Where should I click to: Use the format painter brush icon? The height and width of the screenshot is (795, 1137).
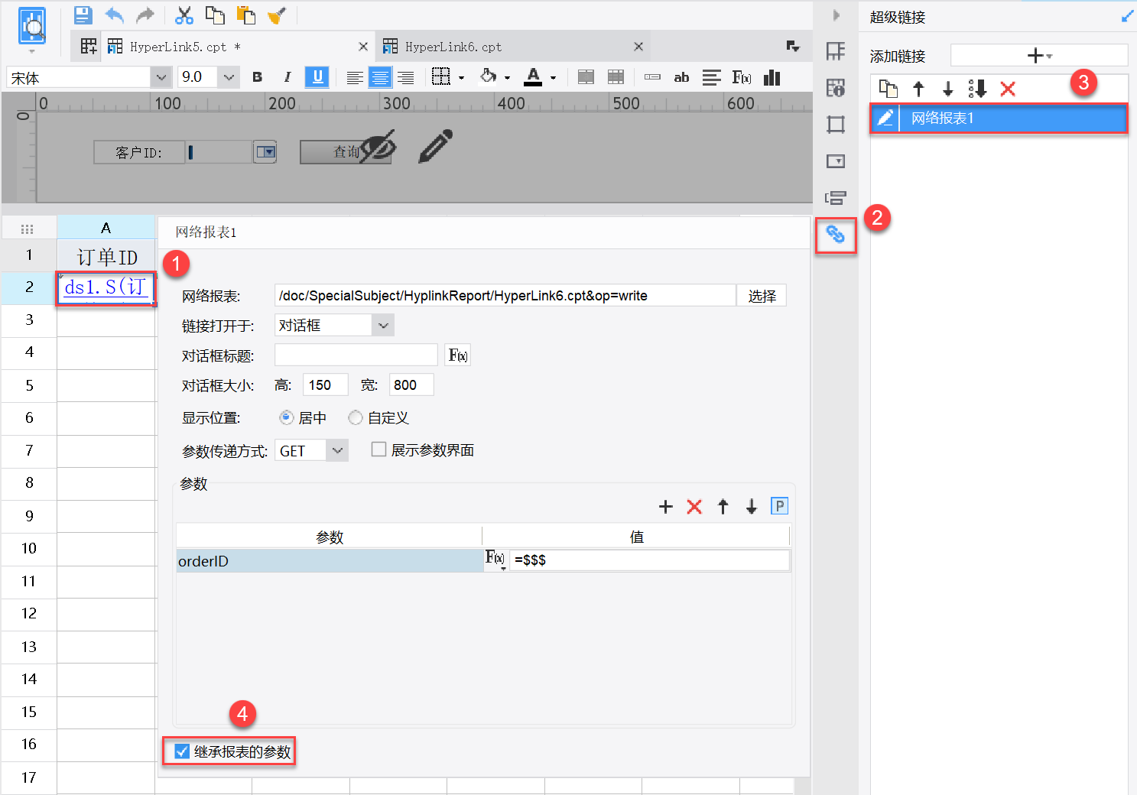click(x=276, y=15)
